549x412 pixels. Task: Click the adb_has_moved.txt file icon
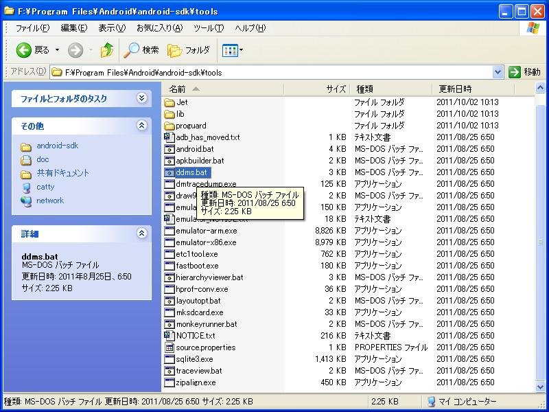[170, 137]
